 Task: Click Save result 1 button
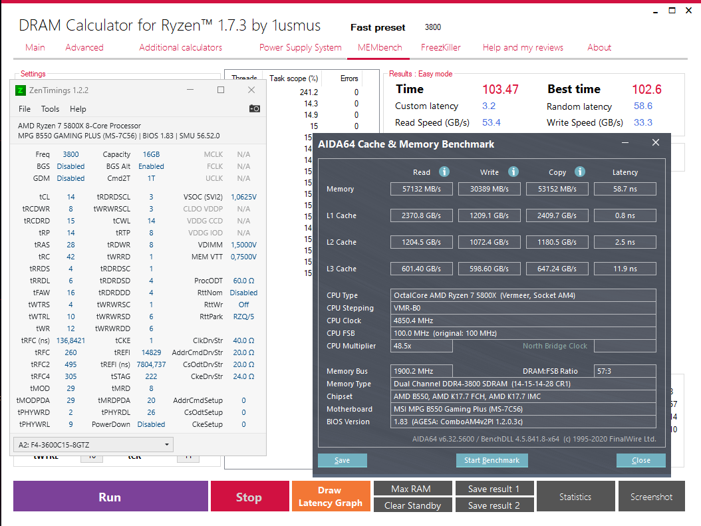tap(494, 489)
